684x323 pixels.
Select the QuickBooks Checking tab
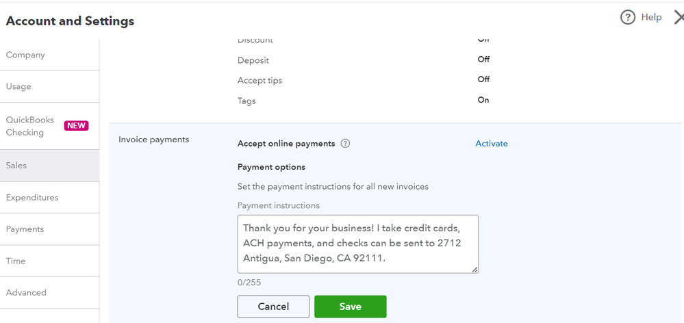click(x=30, y=126)
